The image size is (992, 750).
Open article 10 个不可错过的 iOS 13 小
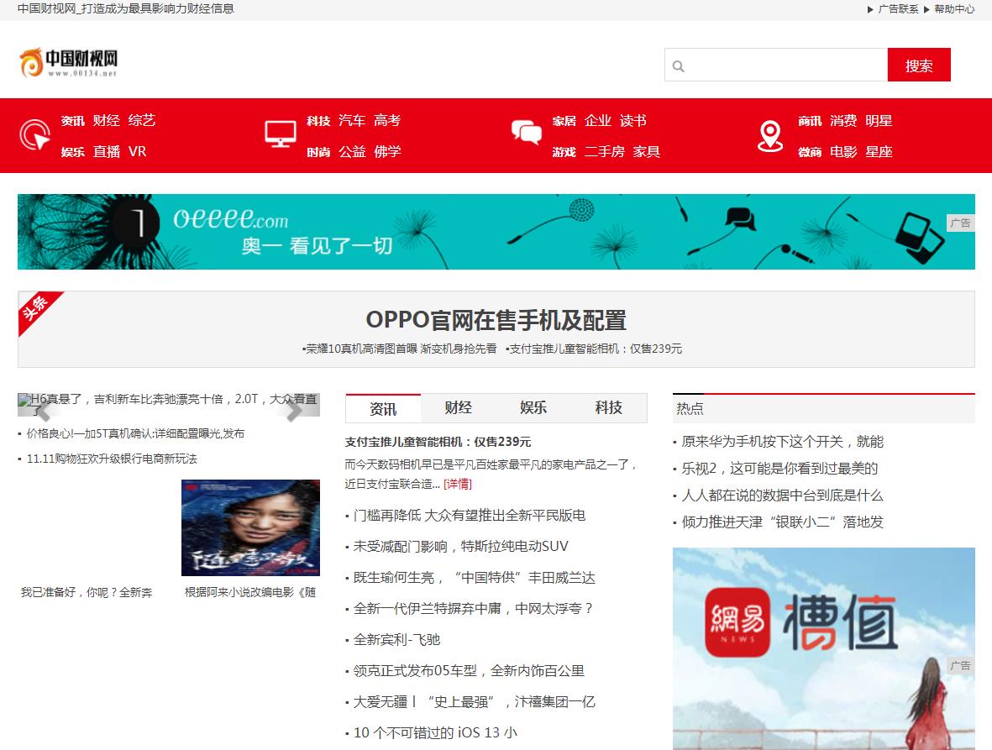tap(435, 732)
